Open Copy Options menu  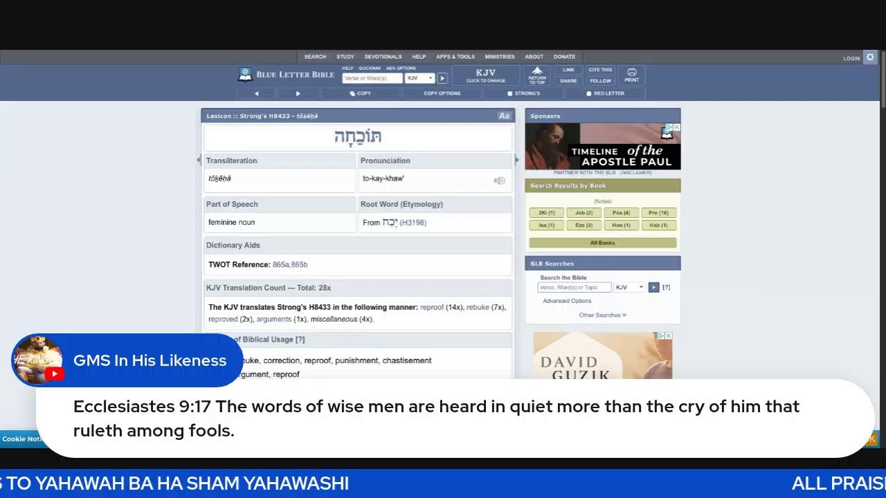(442, 93)
